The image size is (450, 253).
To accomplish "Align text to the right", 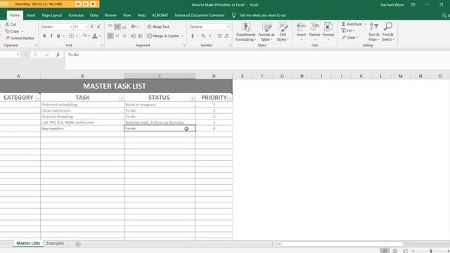I will [x=124, y=36].
